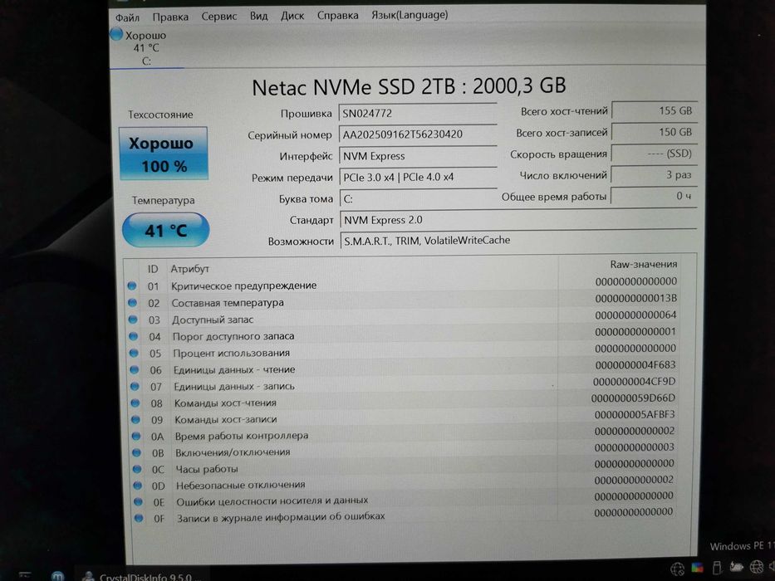Open the Язык(Language) menu
This screenshot has width=775, height=581.
(x=410, y=15)
